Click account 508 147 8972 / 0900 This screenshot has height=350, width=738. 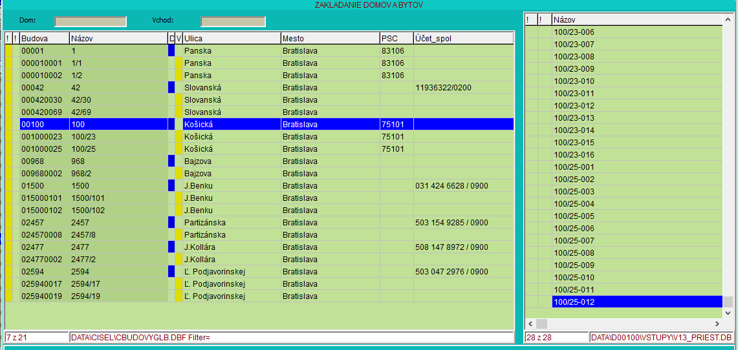452,247
